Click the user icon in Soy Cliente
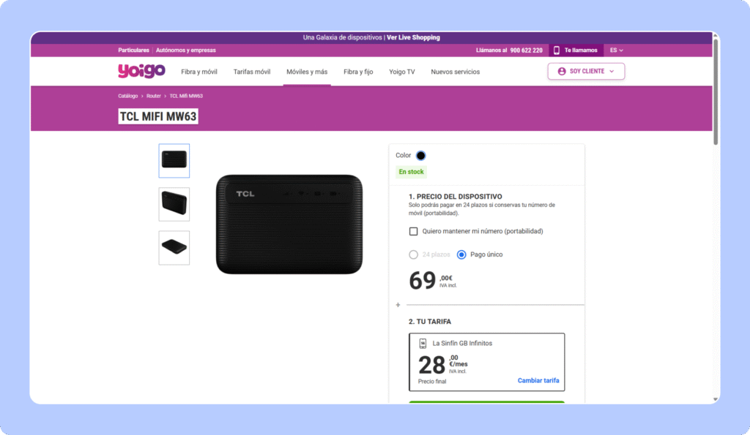The width and height of the screenshot is (750, 435). pyautogui.click(x=562, y=72)
